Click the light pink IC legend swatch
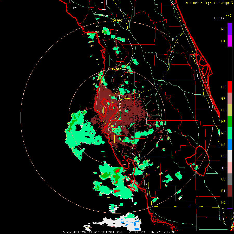Viewport: 234px width, 234px height. pyautogui.click(x=230, y=168)
